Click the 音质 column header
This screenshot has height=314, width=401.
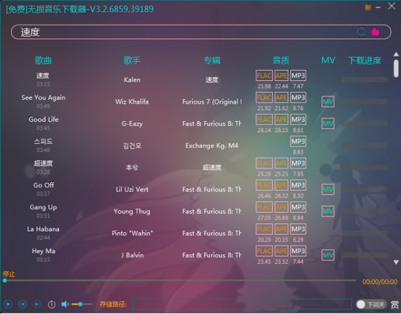point(280,60)
